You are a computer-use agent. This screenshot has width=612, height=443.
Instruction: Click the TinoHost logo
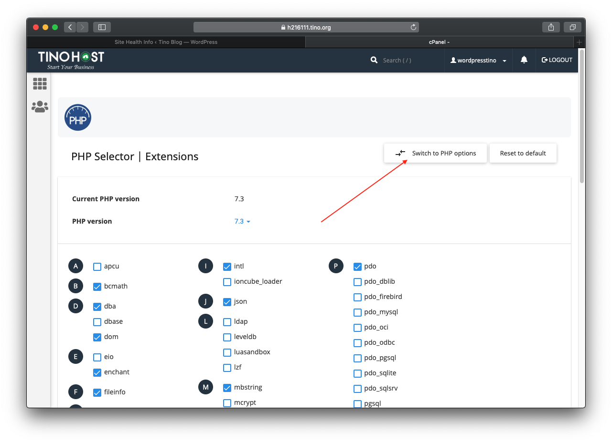tap(71, 60)
